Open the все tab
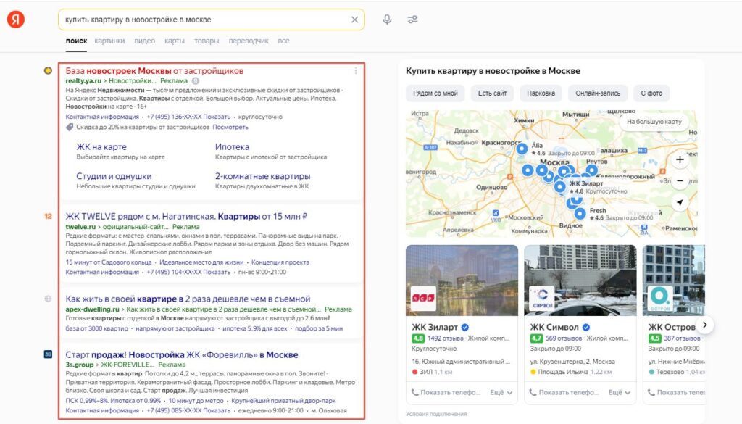The image size is (742, 424). click(283, 41)
